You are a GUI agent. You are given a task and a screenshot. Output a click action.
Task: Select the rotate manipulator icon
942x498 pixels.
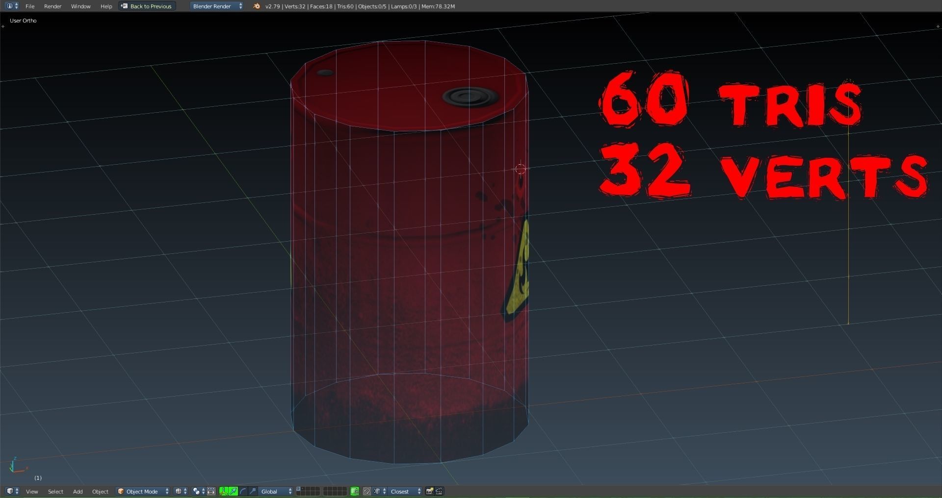(243, 492)
